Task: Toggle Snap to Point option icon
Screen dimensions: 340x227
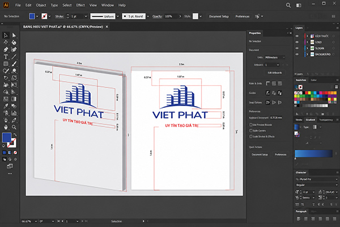Action: pyautogui.click(x=268, y=102)
